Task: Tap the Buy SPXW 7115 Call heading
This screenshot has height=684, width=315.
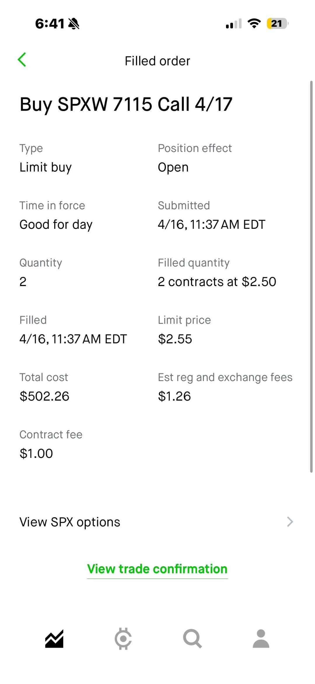Action: 126,104
